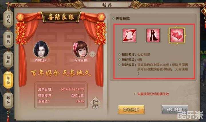Open the 好友 friends lantern tab
This screenshot has width=206, height=122.
click(8, 19)
